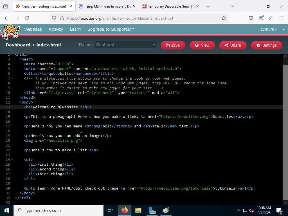
Task: Click the scrollbar down arrow in editor
Action: pos(285,202)
